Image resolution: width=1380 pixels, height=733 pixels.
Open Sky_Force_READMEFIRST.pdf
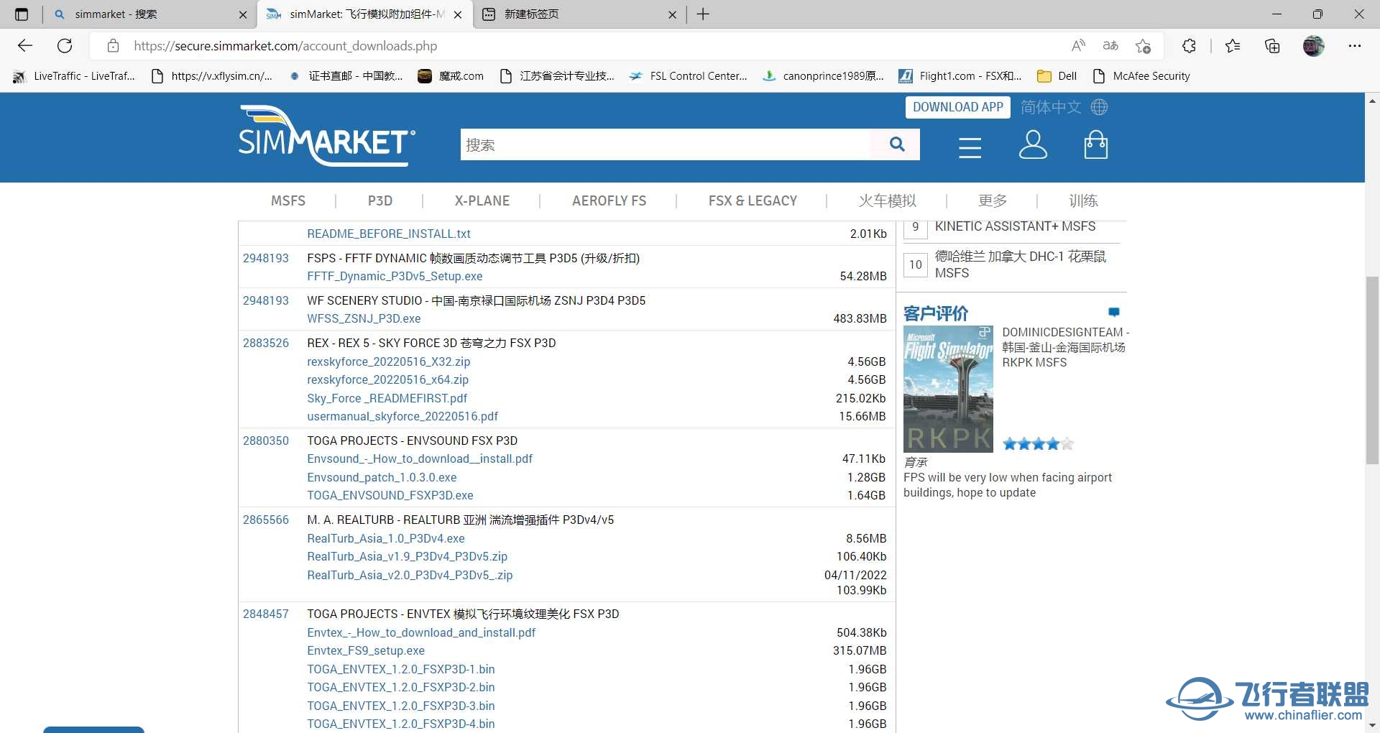387,398
